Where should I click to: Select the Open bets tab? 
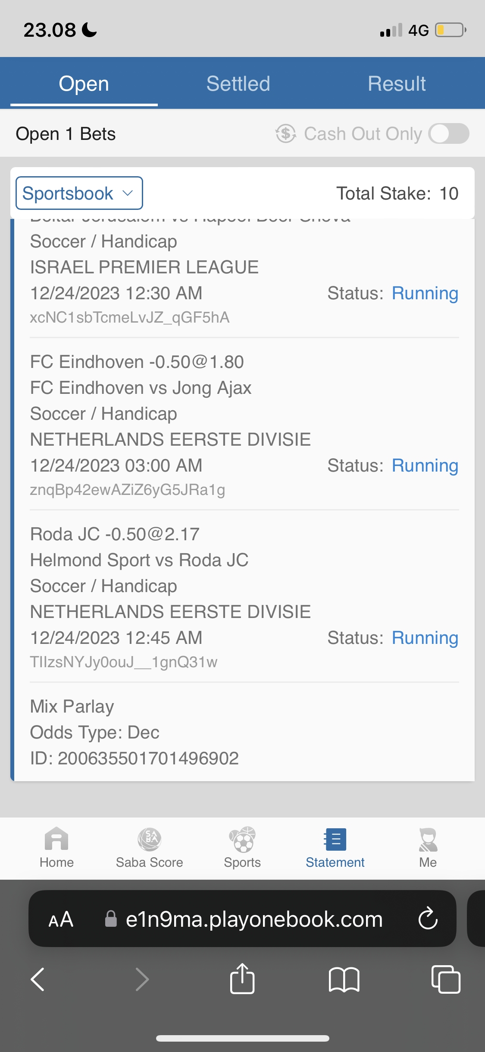[84, 83]
